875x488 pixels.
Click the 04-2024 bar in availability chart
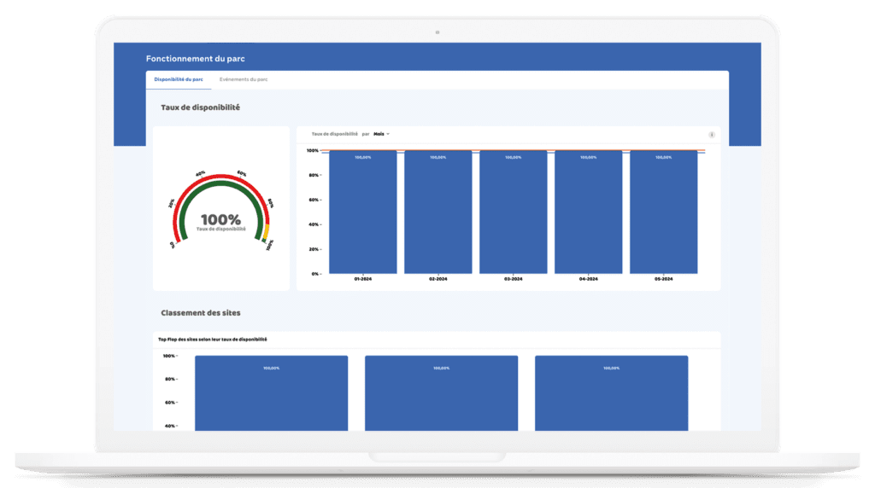coord(589,213)
